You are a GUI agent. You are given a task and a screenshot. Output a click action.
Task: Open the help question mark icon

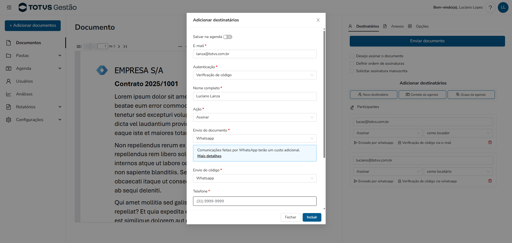tap(490, 7)
